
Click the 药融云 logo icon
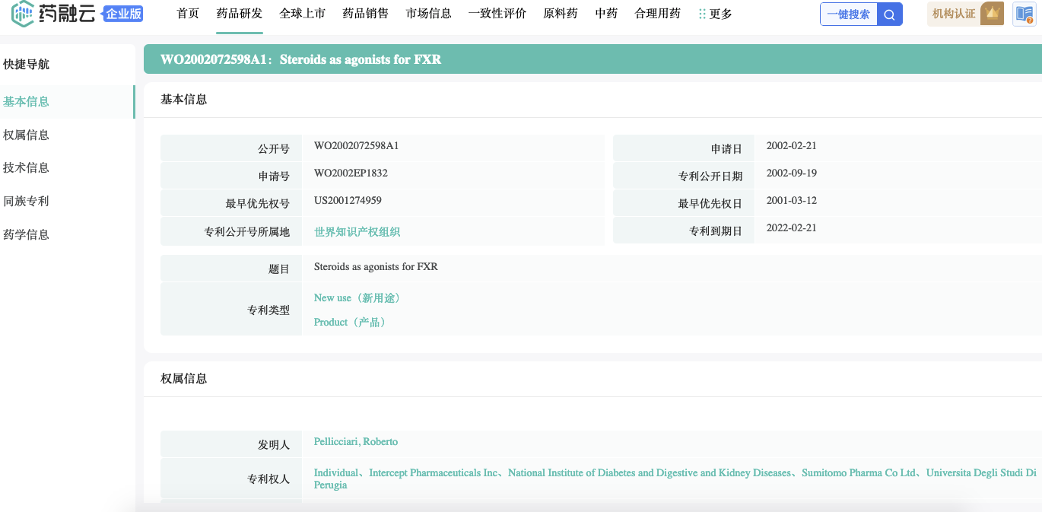pyautogui.click(x=23, y=13)
